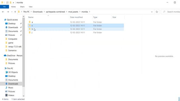Screen dimensions: 180x101
Task: Open Pictures under OneDrive
Action: pos(12,63)
